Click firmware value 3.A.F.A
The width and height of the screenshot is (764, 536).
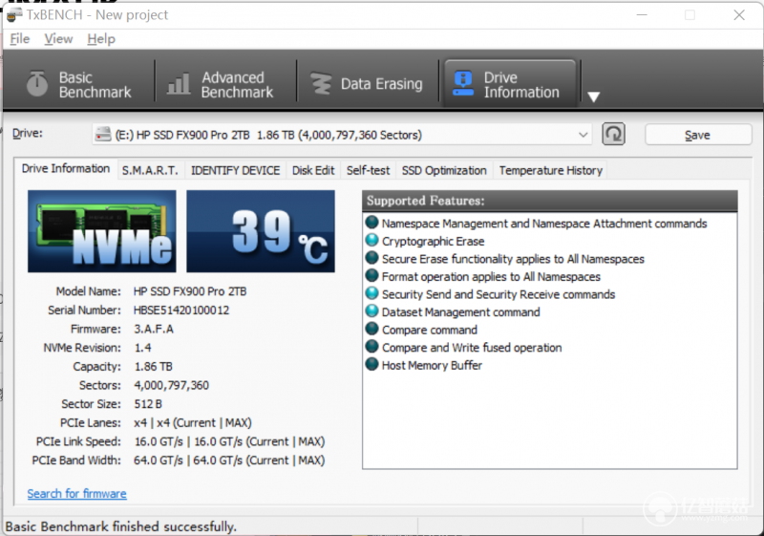154,329
